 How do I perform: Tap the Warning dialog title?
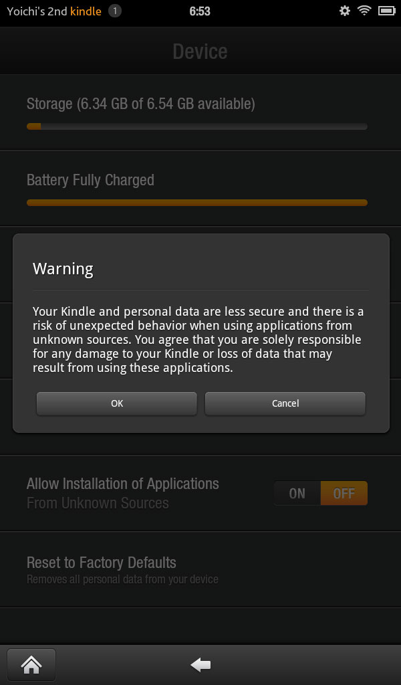[63, 269]
